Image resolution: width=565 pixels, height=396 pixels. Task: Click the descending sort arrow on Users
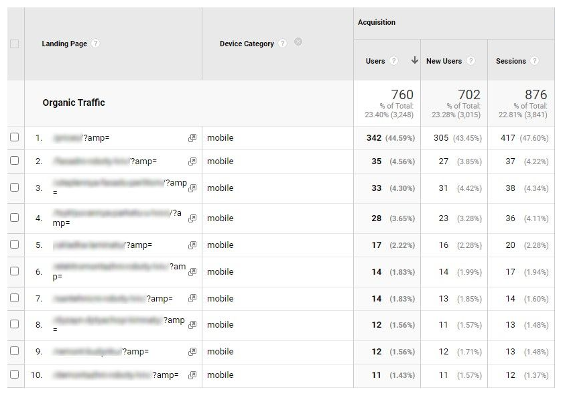(x=414, y=60)
